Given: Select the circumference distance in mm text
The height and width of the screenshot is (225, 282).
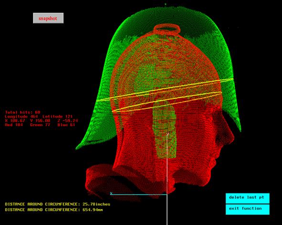Looking at the screenshot, I should [54, 210].
